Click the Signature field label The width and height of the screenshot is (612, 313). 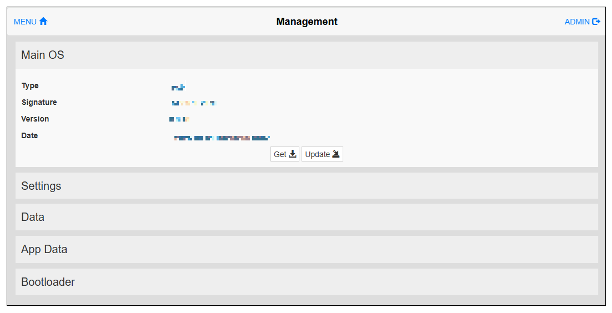[x=39, y=102]
